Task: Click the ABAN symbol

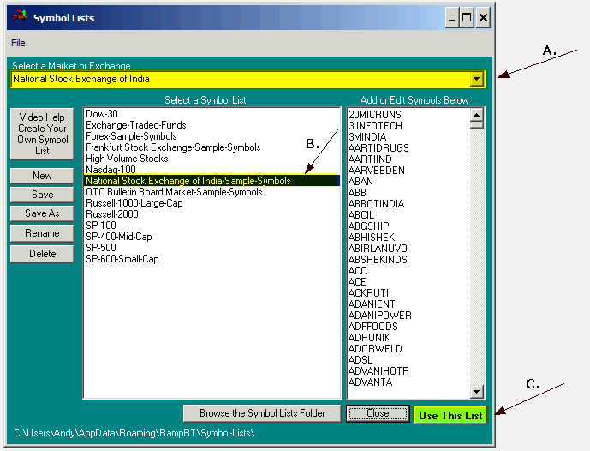Action: (x=361, y=182)
